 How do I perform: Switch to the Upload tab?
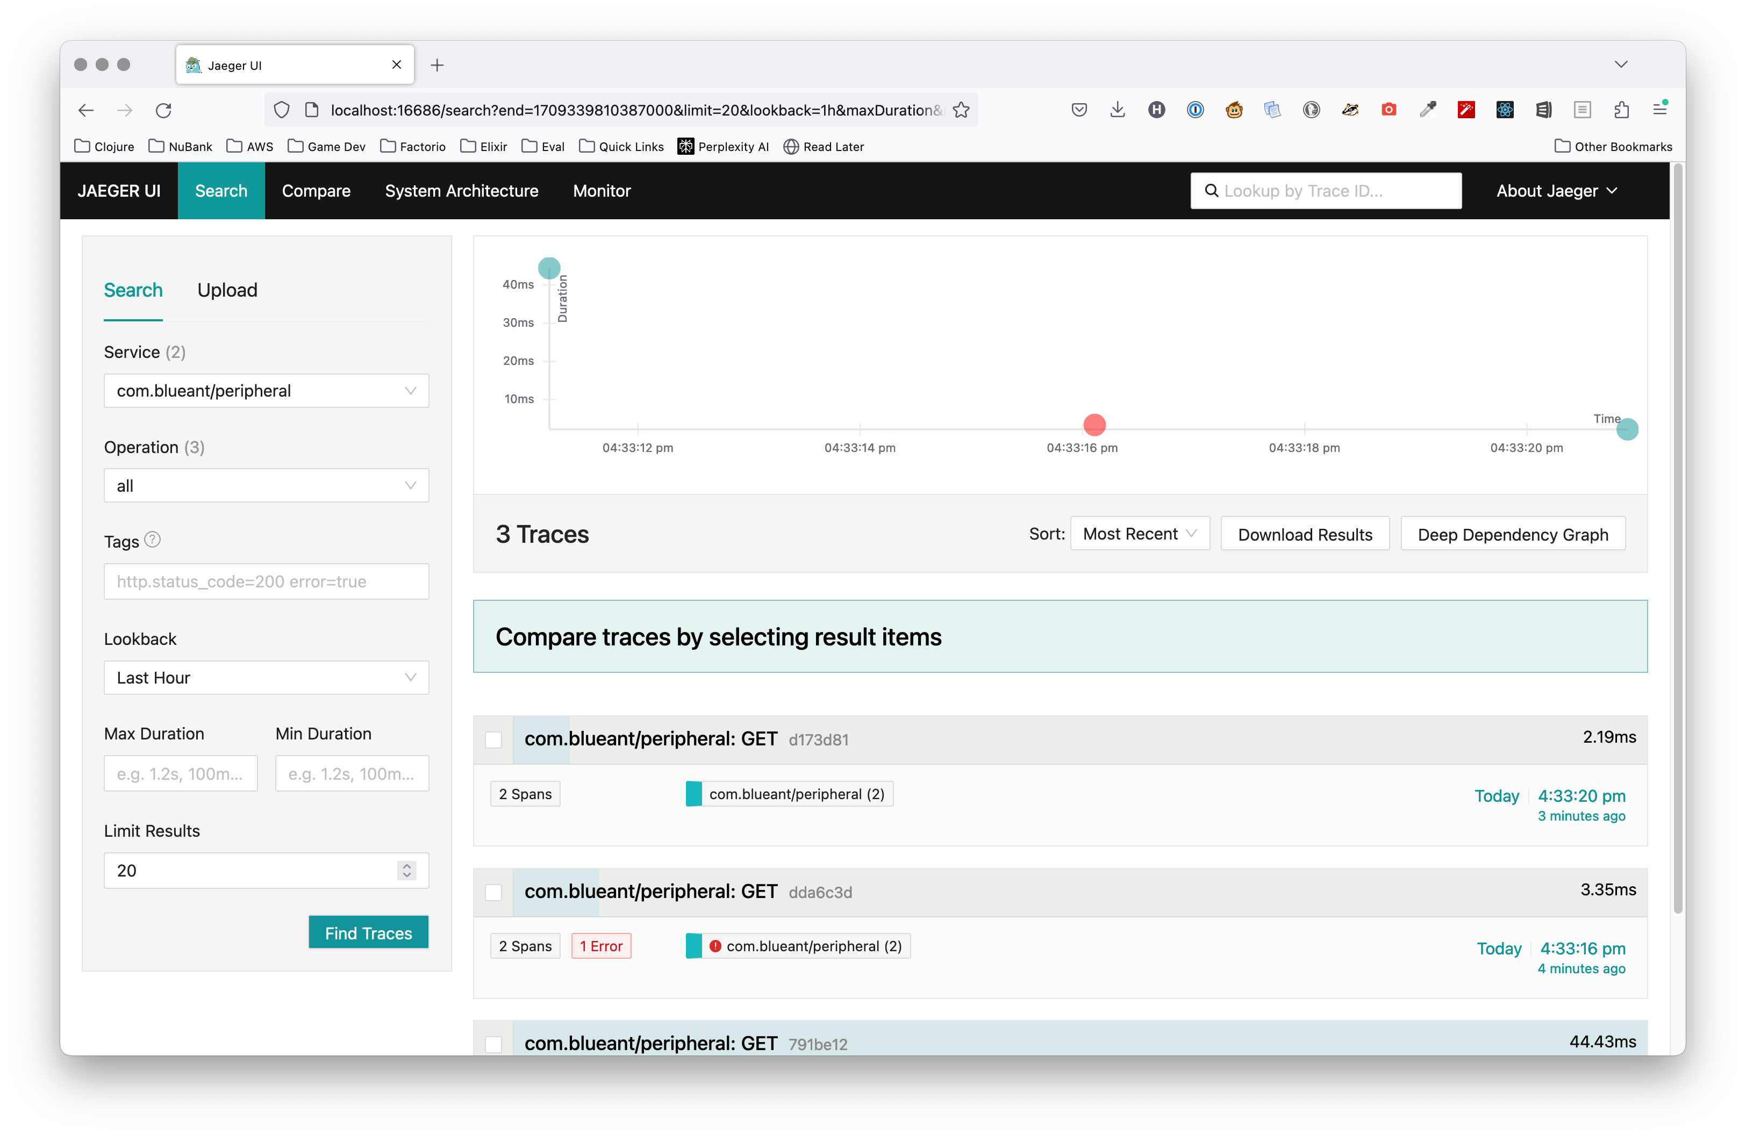(227, 290)
